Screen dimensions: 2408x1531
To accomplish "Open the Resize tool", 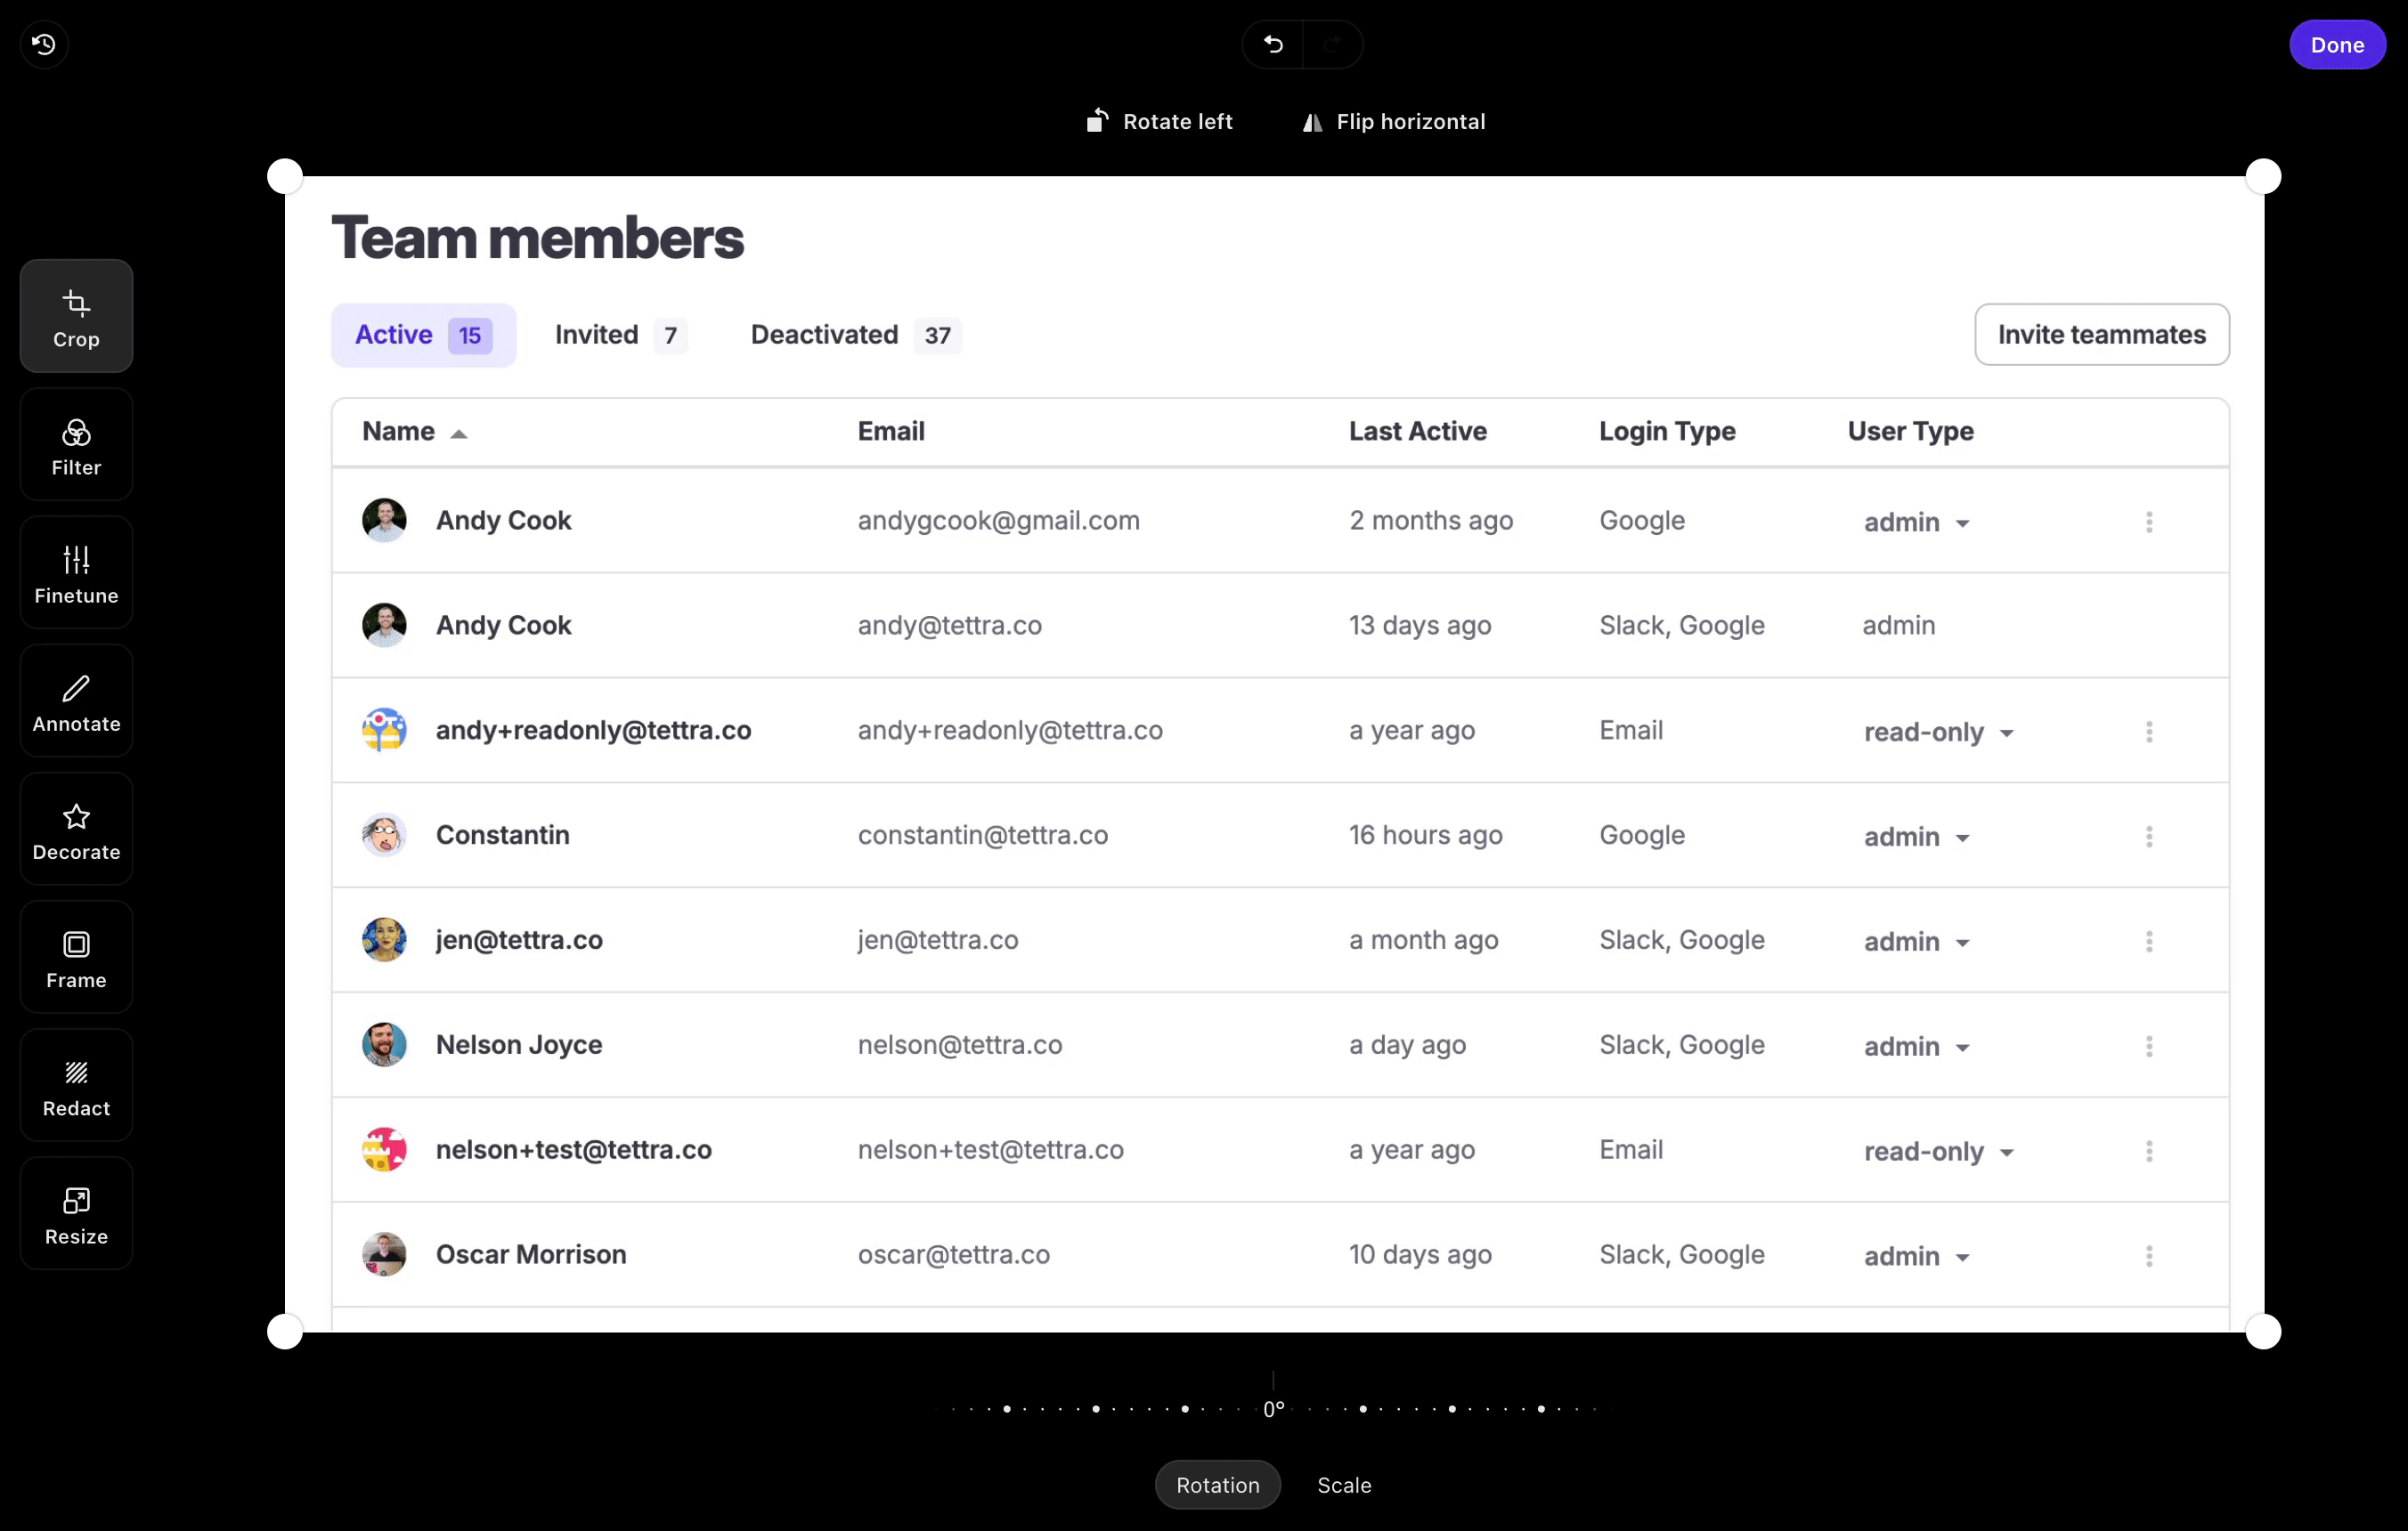I will (x=76, y=1214).
